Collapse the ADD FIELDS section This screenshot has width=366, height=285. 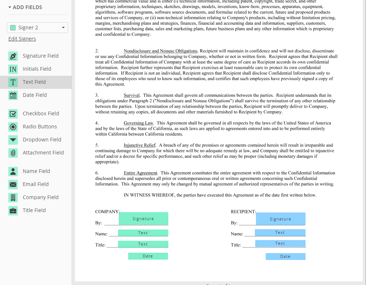pos(25,7)
